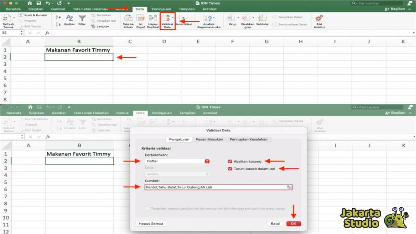Select the Refresh Semua icon
Viewport: 416px width, 234px height.
pyautogui.click(x=8, y=20)
